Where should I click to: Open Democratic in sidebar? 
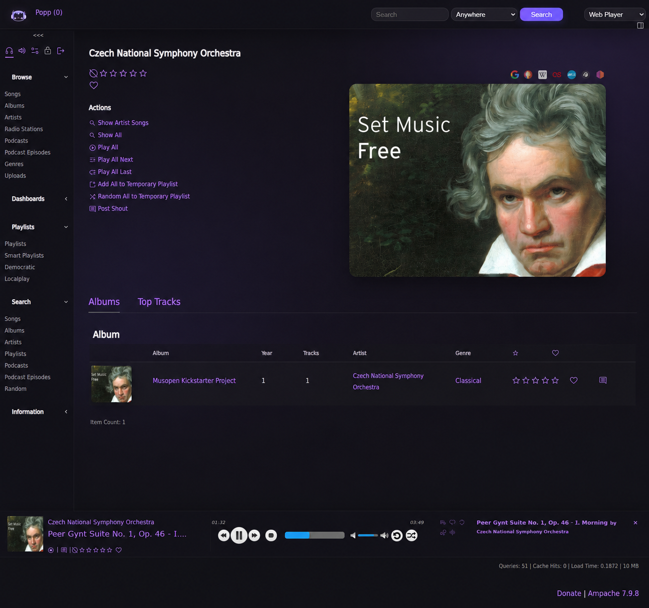click(20, 267)
